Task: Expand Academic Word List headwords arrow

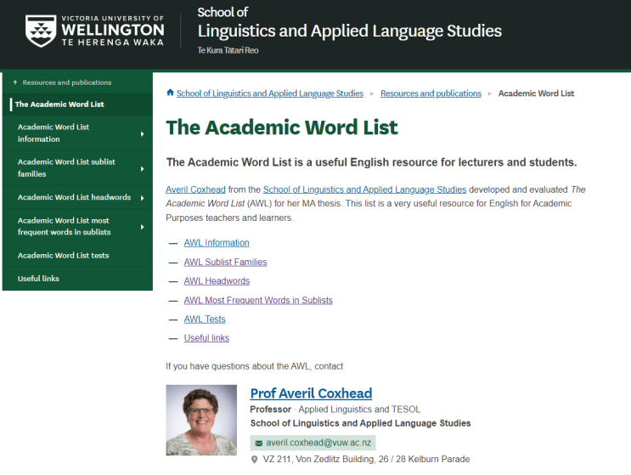Action: coord(142,197)
